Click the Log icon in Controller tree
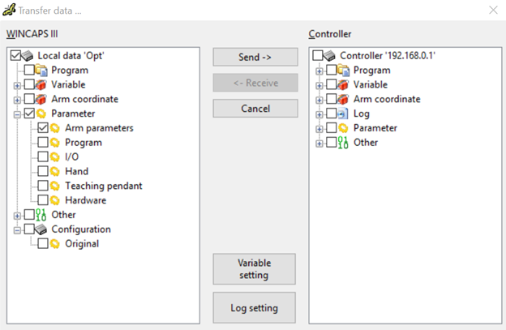This screenshot has height=330, width=506. [342, 114]
